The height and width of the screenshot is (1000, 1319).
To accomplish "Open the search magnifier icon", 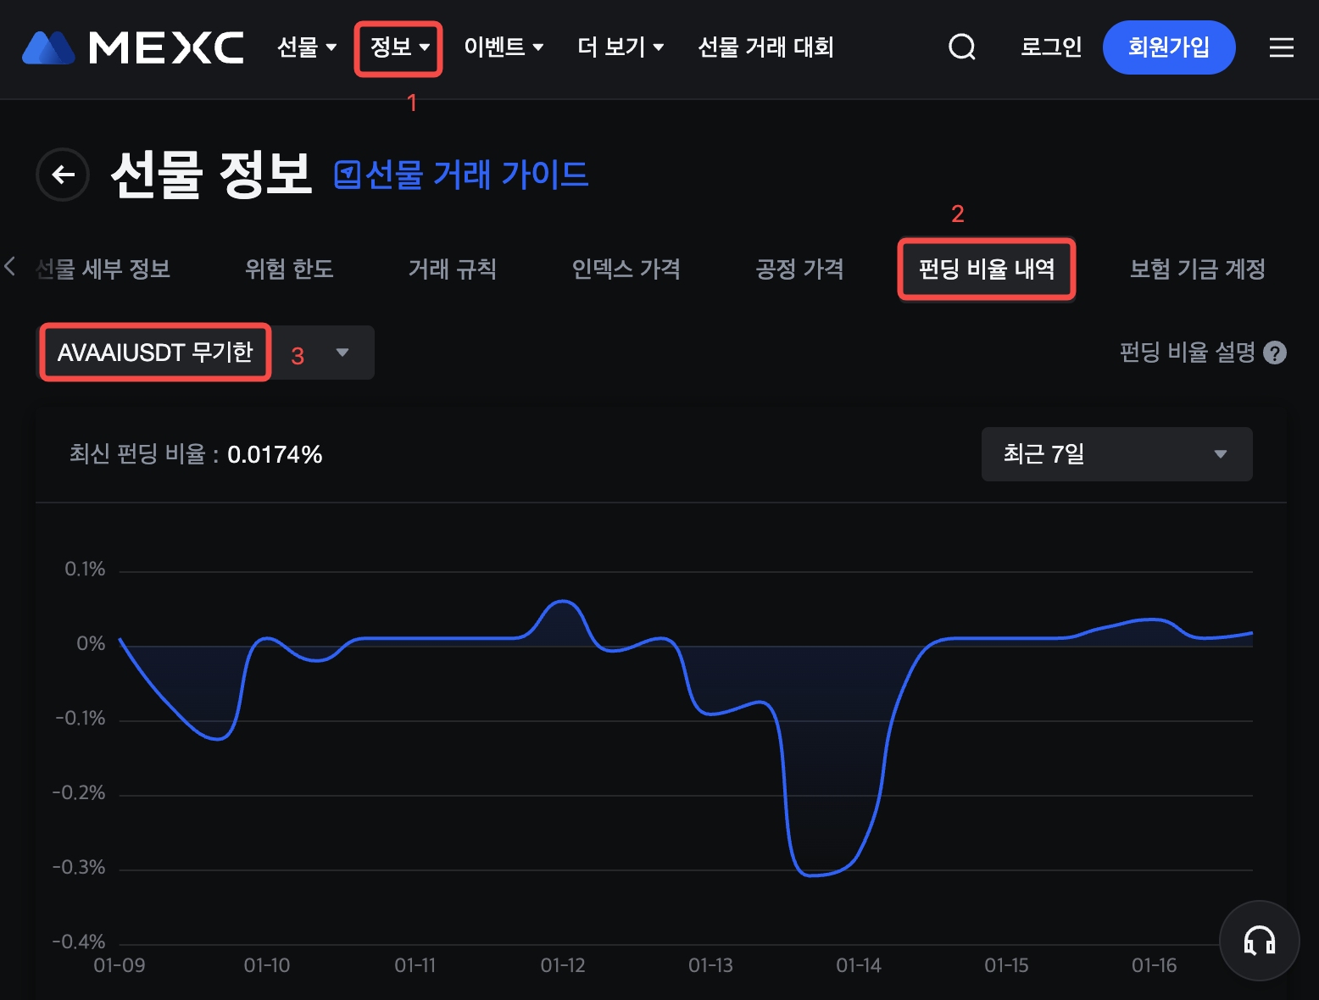I will (961, 47).
